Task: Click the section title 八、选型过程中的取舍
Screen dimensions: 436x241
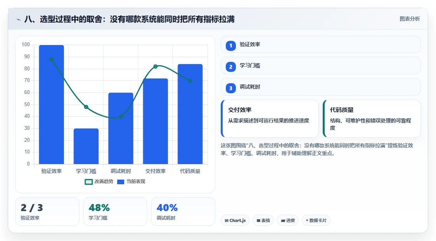Action: pyautogui.click(x=129, y=19)
